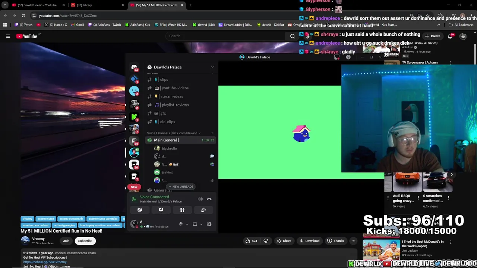Open headphone output options arrow
Image resolution: width=477 pixels, height=268 pixels.
201,224
